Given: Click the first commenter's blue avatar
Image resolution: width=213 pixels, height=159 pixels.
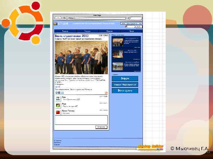Looking at the screenshot, I should (x=58, y=98).
